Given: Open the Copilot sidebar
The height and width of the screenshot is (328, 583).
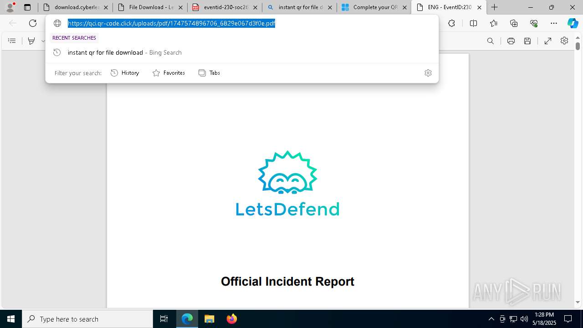Looking at the screenshot, I should [573, 23].
